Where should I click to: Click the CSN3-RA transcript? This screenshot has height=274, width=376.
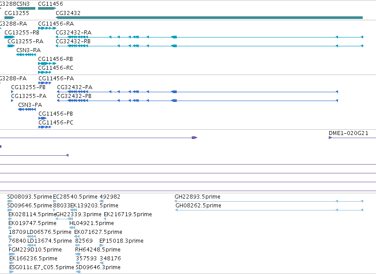pos(26,55)
